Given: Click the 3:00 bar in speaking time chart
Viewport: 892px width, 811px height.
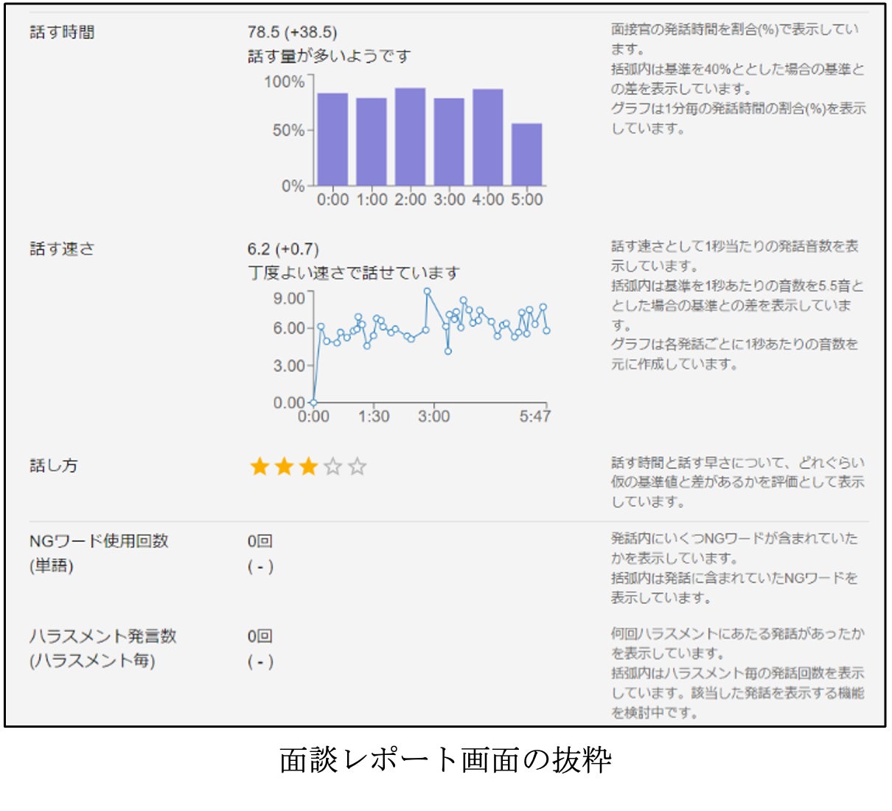Looking at the screenshot, I should pyautogui.click(x=449, y=142).
